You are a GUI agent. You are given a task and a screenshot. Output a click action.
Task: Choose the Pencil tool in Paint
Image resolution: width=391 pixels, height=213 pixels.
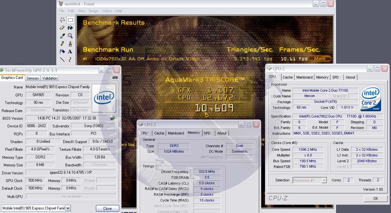click(63, 44)
